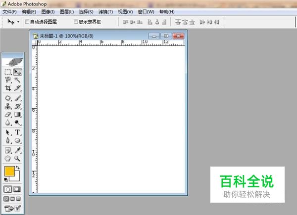Screen dimensions: 297x215
Task: Open the 滤镜(T) menu
Action: pos(106,12)
